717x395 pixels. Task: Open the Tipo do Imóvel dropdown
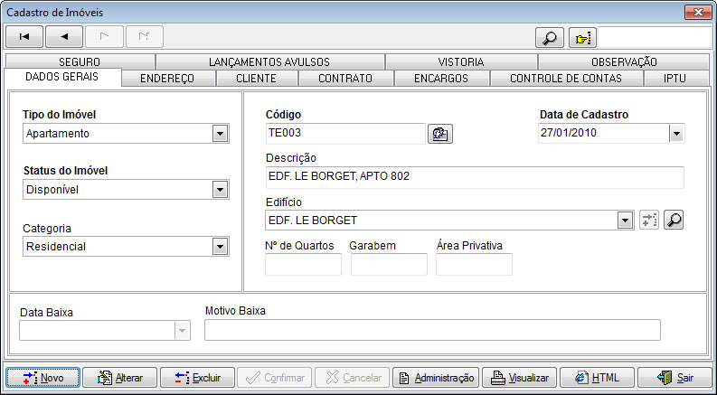click(x=220, y=134)
